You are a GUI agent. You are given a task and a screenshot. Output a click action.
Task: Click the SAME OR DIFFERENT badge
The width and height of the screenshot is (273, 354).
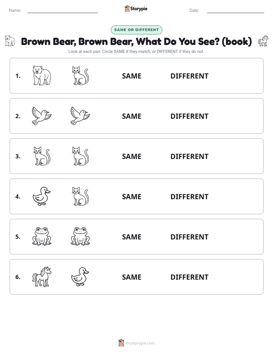(136, 30)
